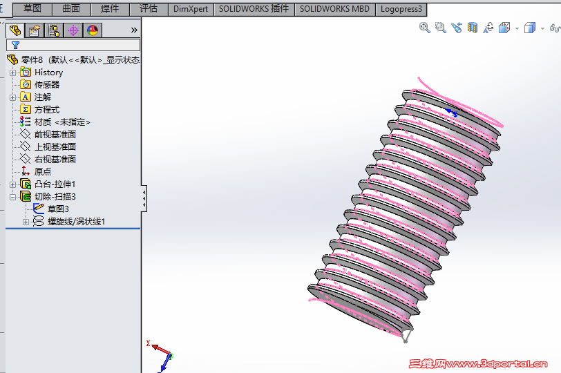Select the 右视基准面 plane
Image resolution: width=561 pixels, height=373 pixels.
[55, 159]
